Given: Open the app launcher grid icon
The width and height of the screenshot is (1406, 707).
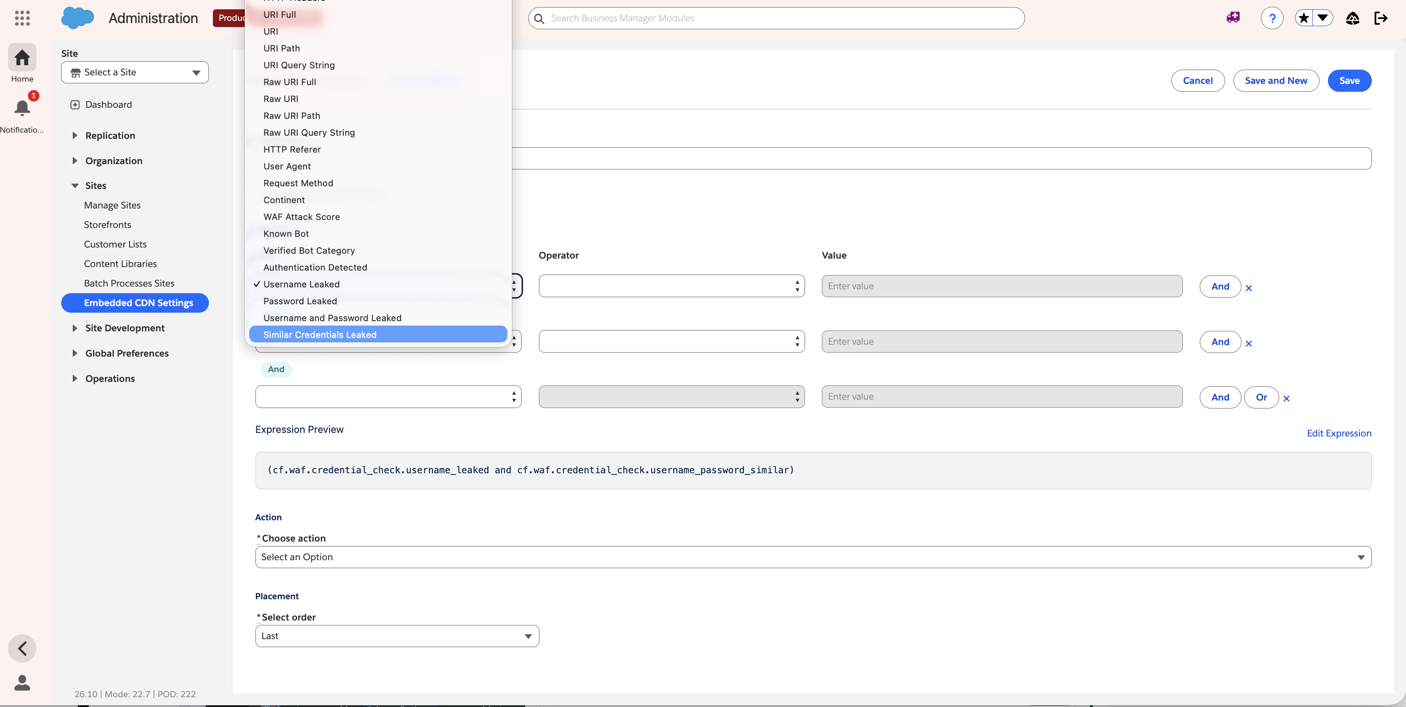Looking at the screenshot, I should (x=22, y=18).
